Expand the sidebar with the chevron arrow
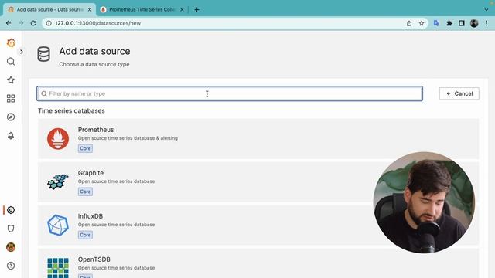 (x=21, y=52)
